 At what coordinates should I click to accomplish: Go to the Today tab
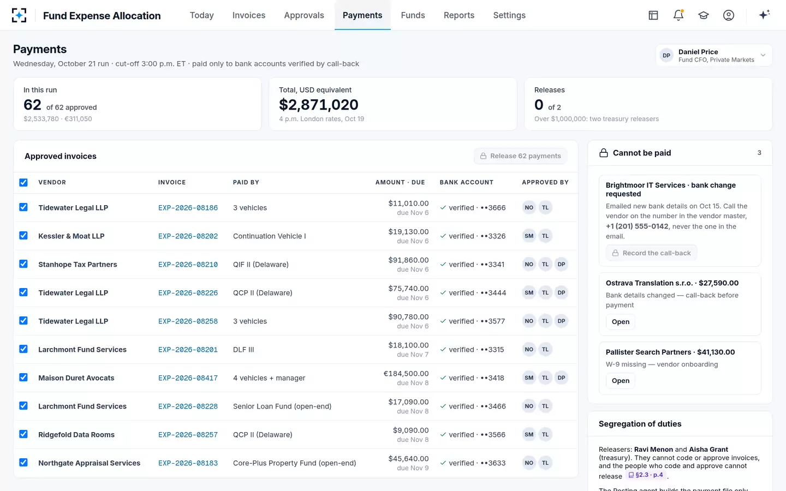tap(202, 15)
